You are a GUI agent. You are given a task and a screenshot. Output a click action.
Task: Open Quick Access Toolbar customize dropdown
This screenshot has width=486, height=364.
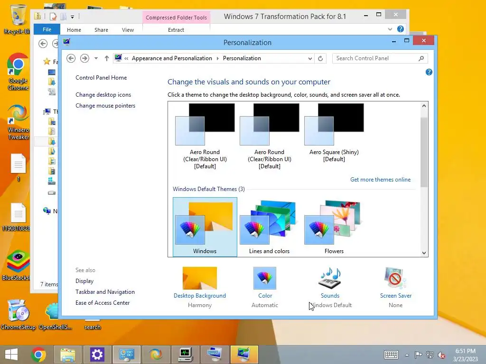pyautogui.click(x=72, y=17)
